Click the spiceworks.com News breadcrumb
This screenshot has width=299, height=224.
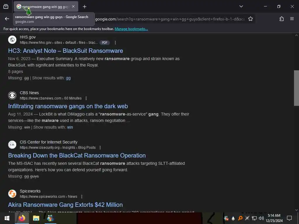[48, 197]
